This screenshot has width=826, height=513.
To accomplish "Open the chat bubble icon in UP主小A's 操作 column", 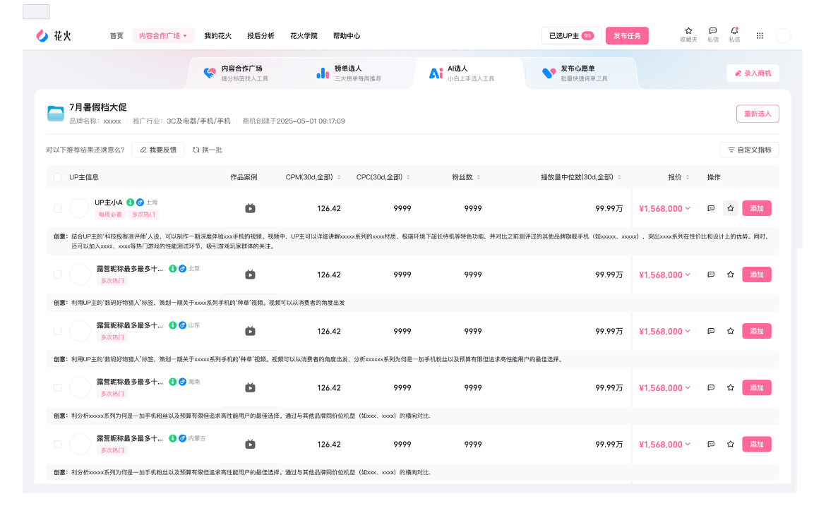I will [710, 207].
